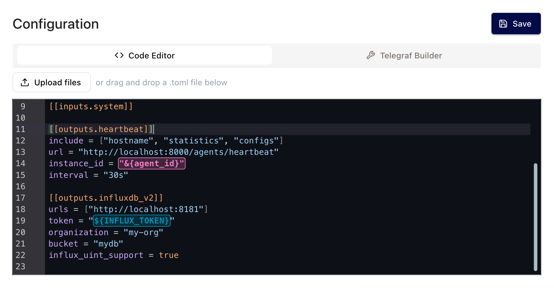
Task: Click the "30s" interval value
Action: coord(116,175)
